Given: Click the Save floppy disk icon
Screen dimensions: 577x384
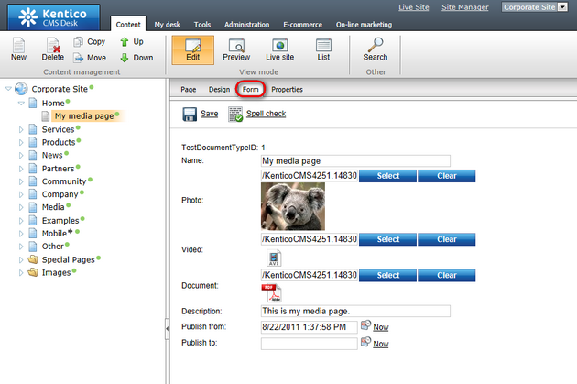Looking at the screenshot, I should coord(190,115).
